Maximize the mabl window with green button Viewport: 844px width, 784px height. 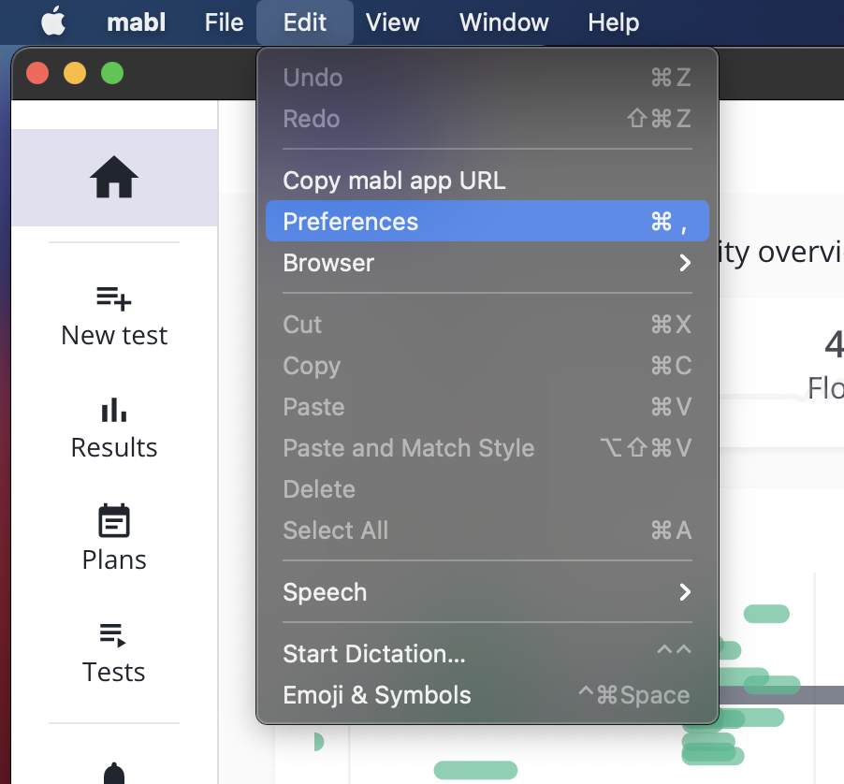coord(112,73)
